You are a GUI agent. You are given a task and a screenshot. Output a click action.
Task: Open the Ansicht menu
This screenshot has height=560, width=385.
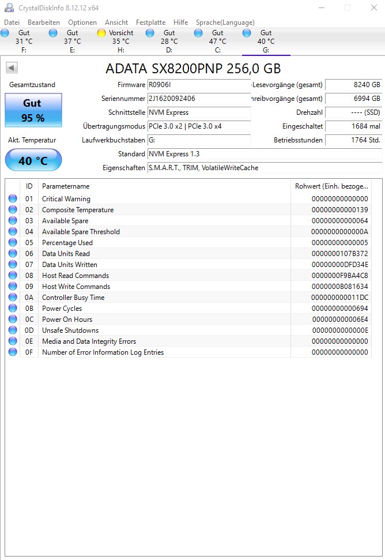[x=116, y=22]
